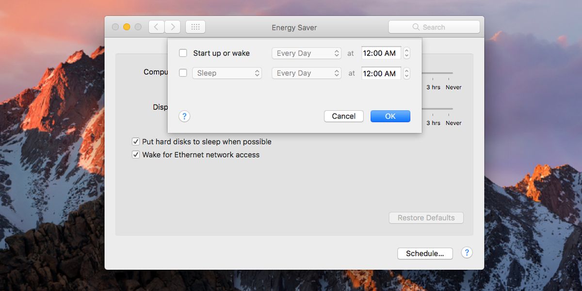582x291 pixels.
Task: Uncheck Put hard disks to sleep when possible
Action: tap(136, 142)
